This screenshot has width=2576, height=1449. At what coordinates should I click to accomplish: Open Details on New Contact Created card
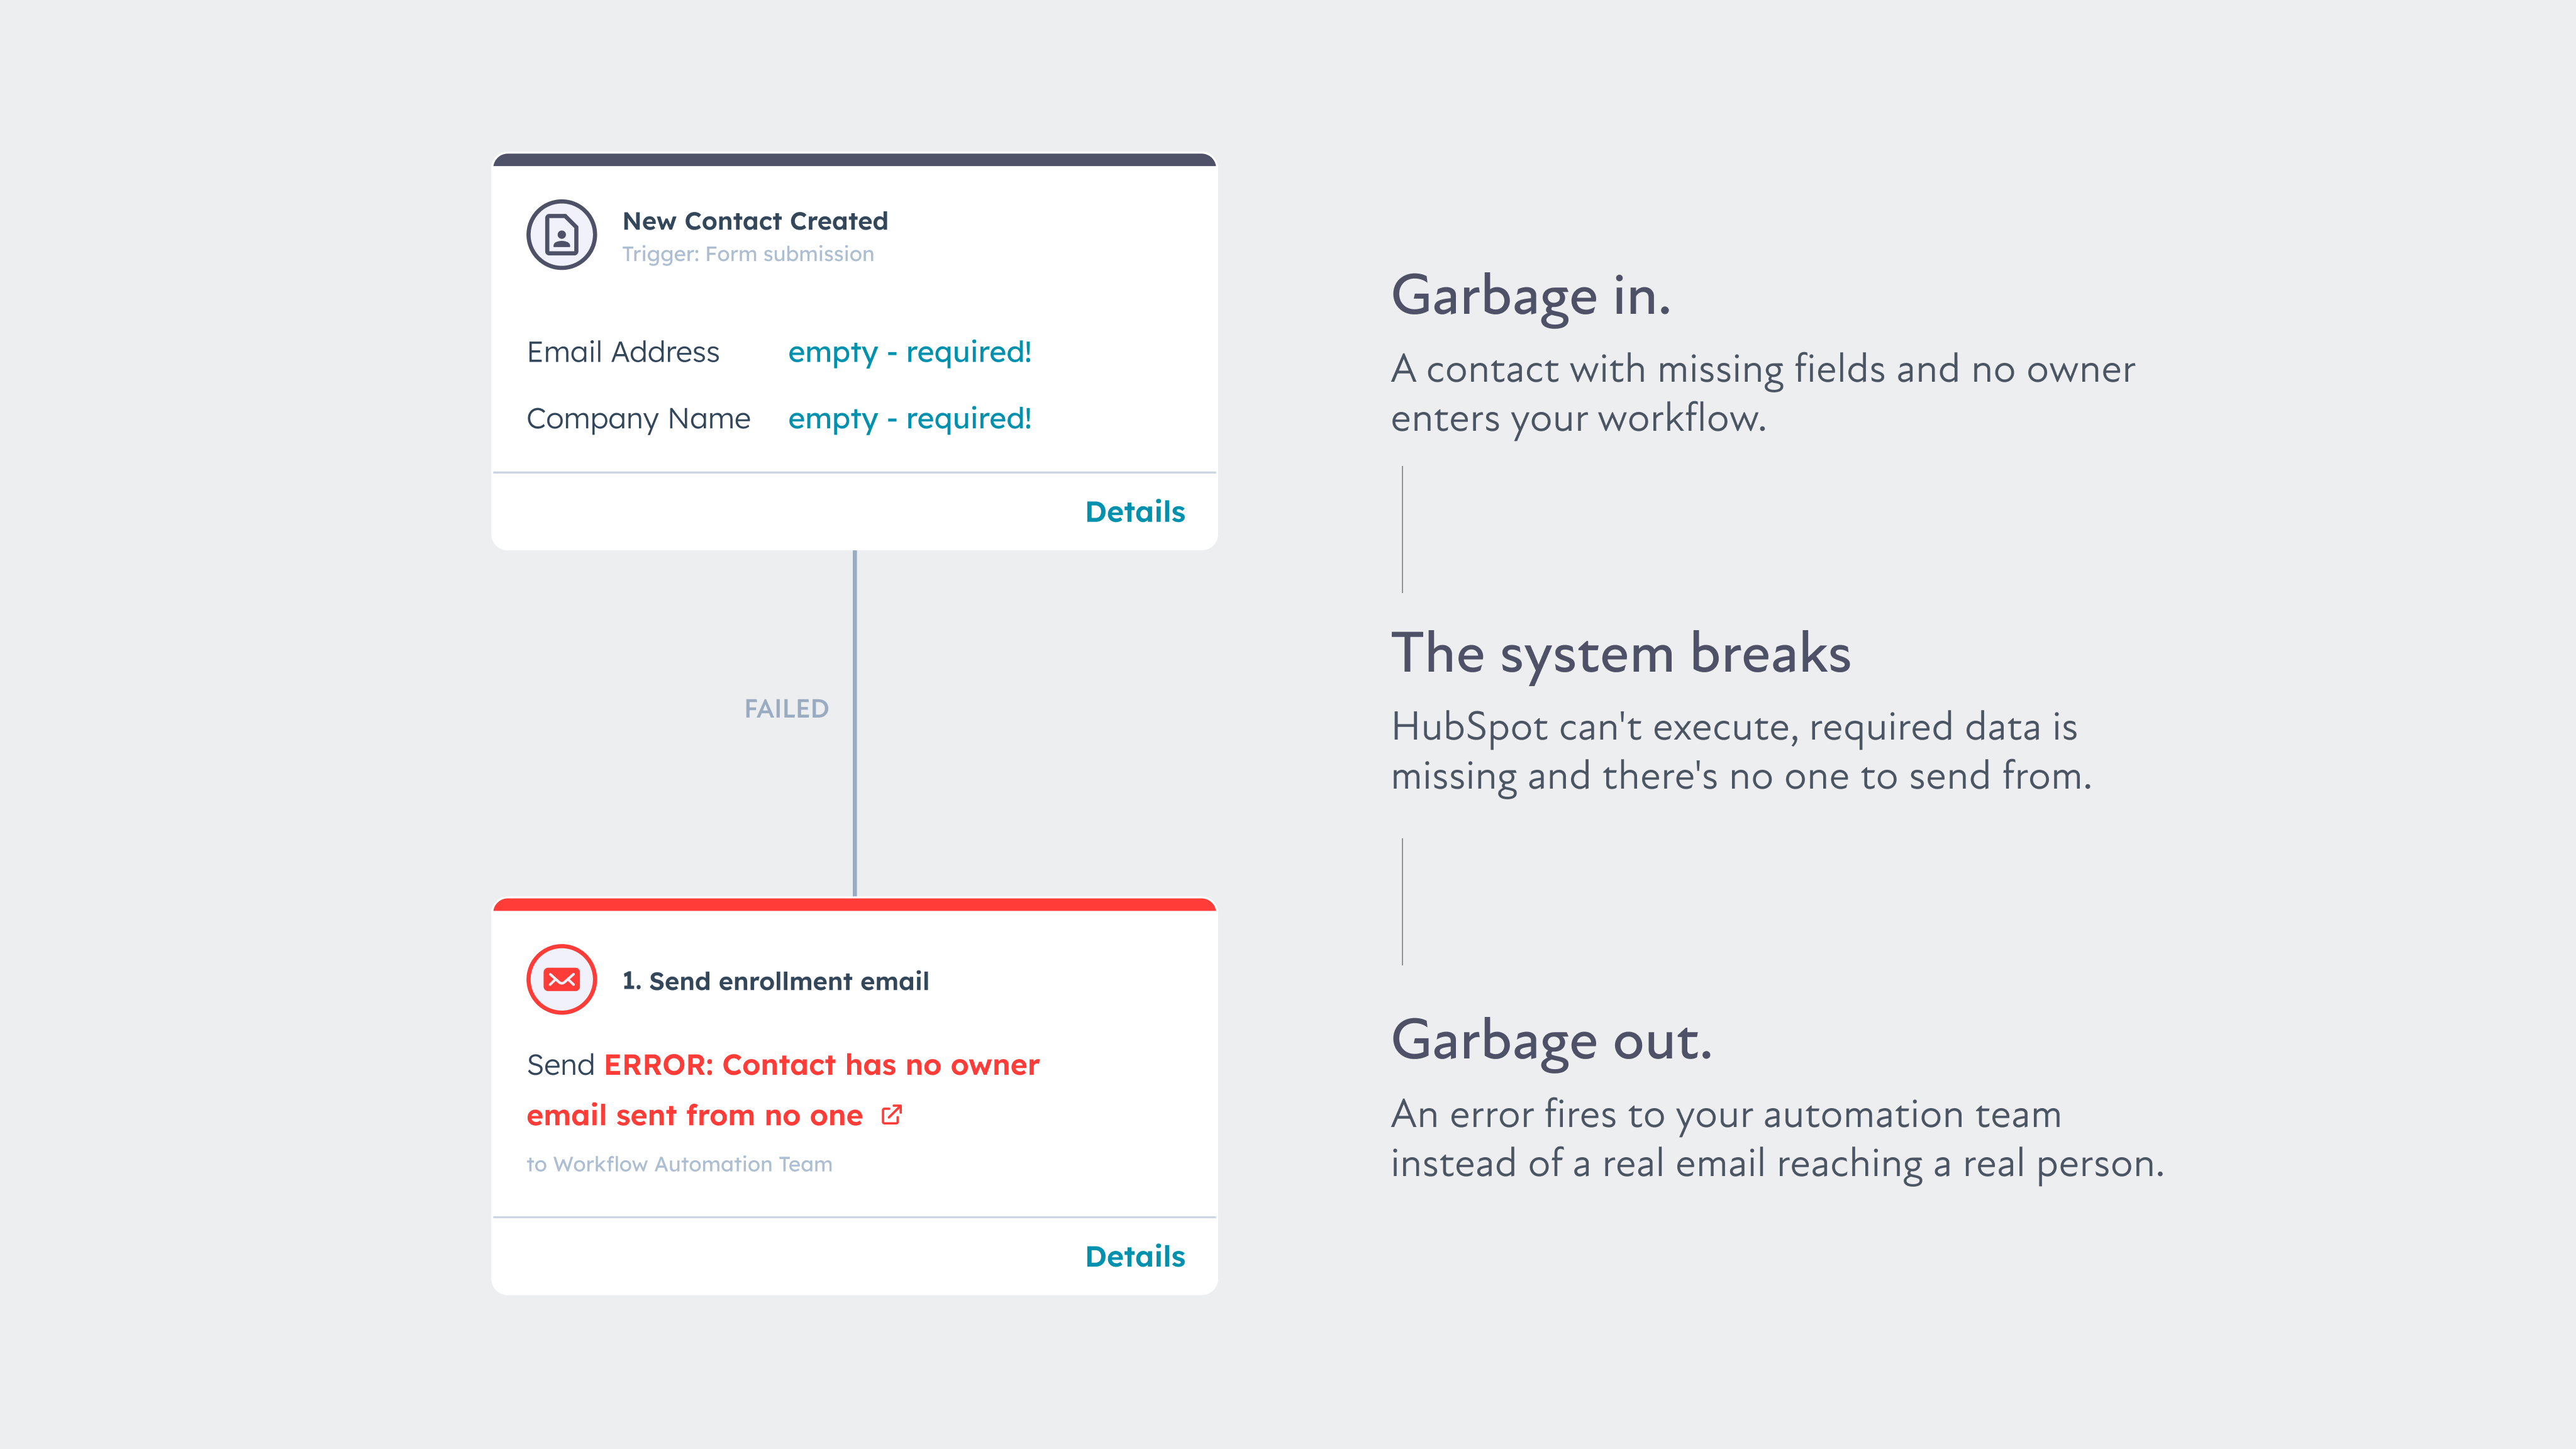tap(1135, 512)
